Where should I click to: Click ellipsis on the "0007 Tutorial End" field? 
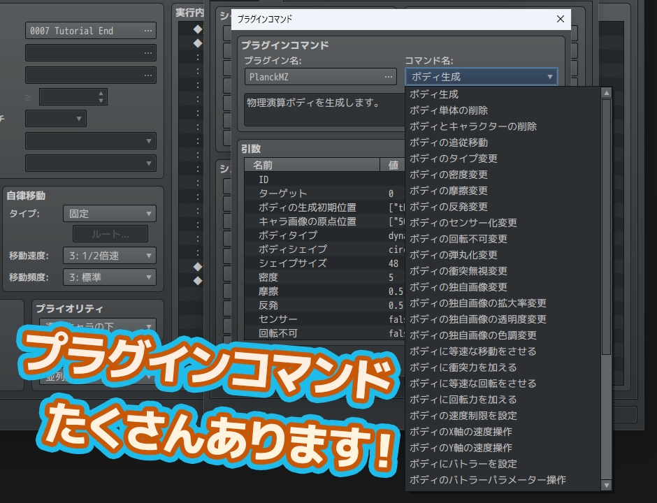(x=147, y=30)
